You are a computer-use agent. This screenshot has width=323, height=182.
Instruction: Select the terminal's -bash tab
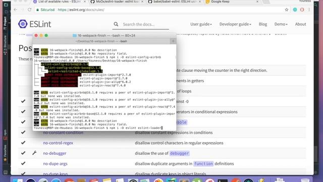(x=101, y=41)
